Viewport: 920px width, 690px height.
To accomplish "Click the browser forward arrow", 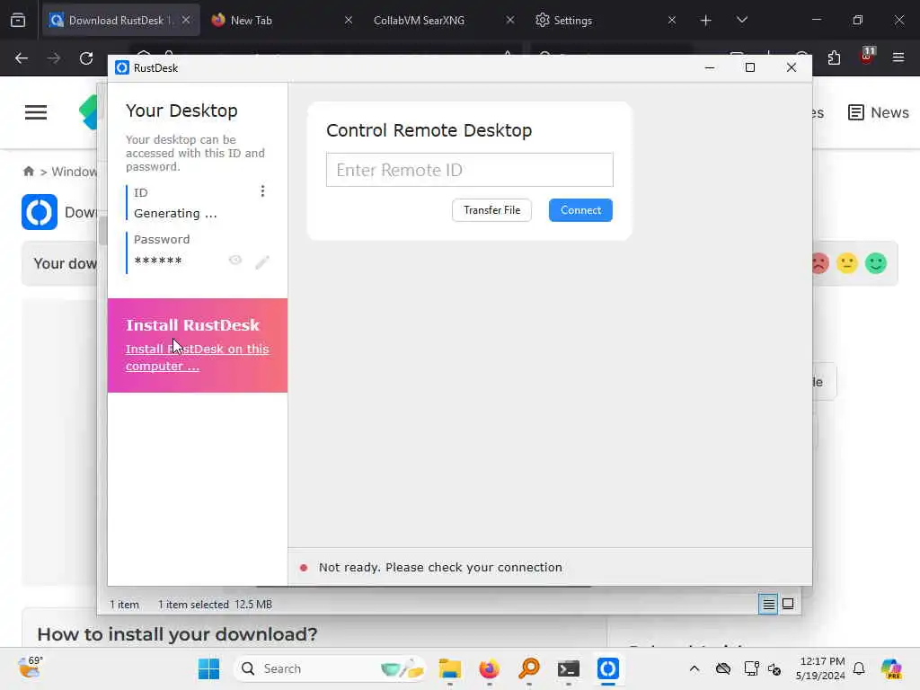I will (x=54, y=58).
